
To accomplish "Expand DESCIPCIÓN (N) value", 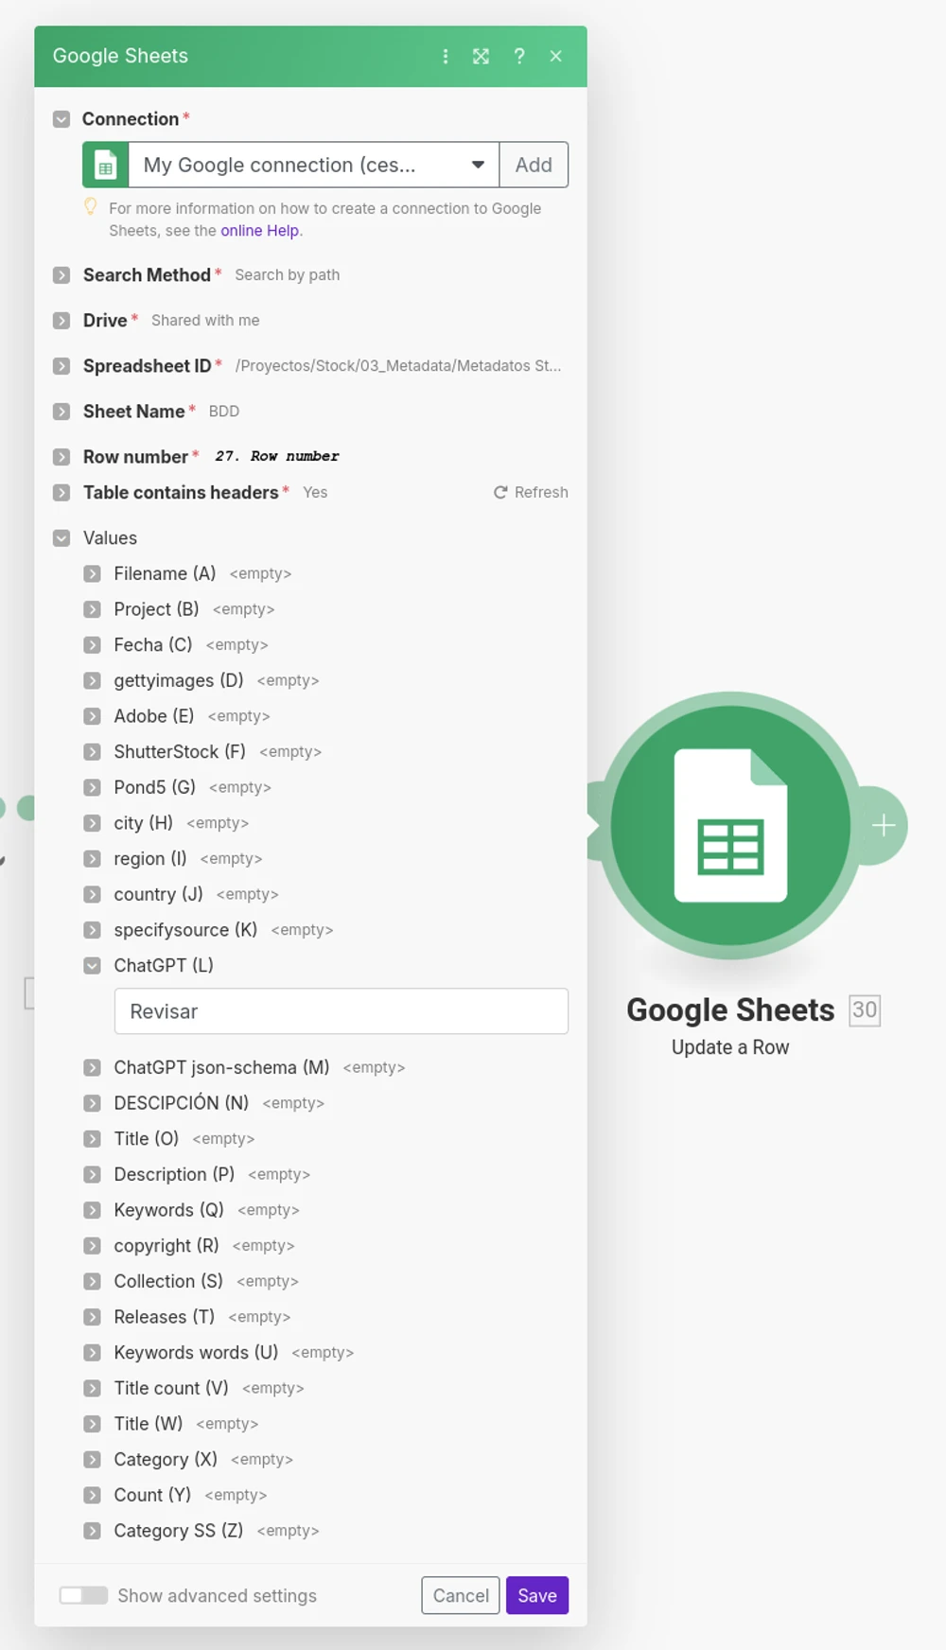I will pos(92,1103).
